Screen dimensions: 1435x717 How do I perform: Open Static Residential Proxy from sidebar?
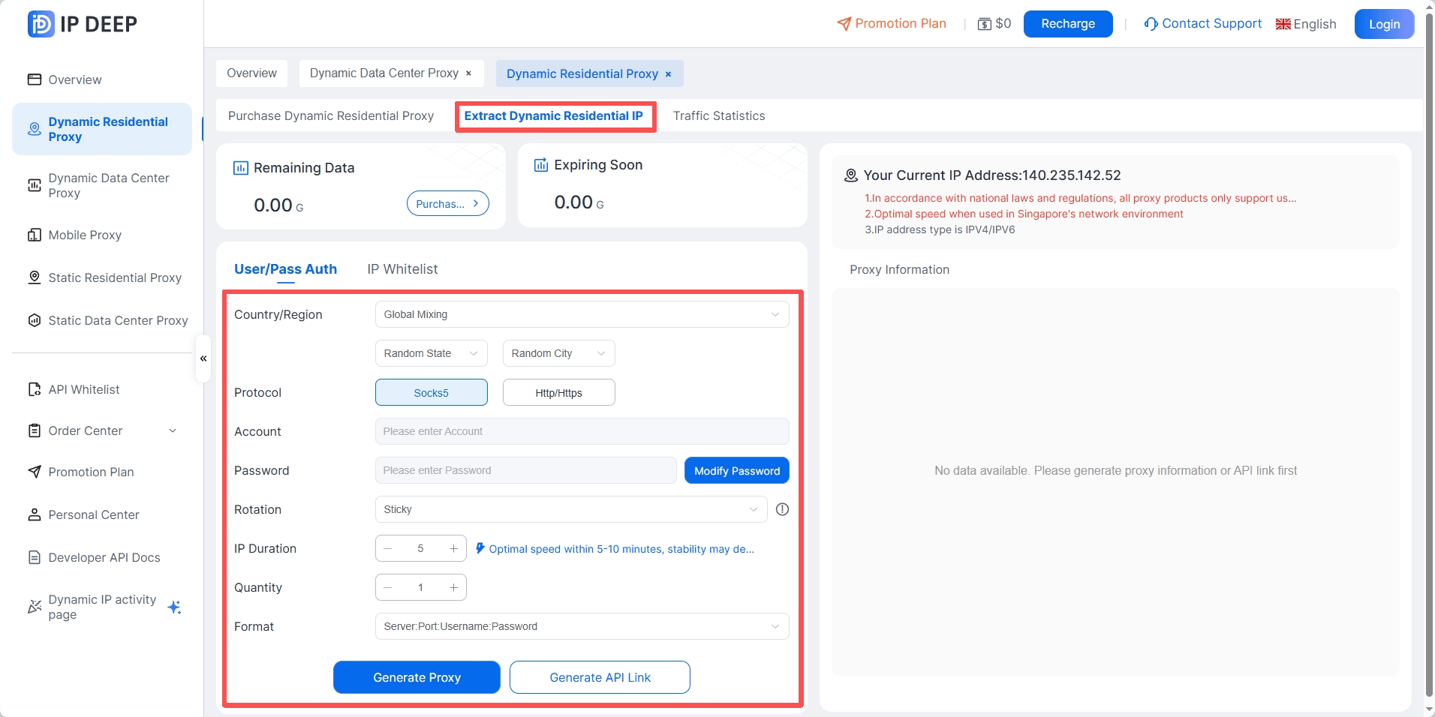(115, 277)
